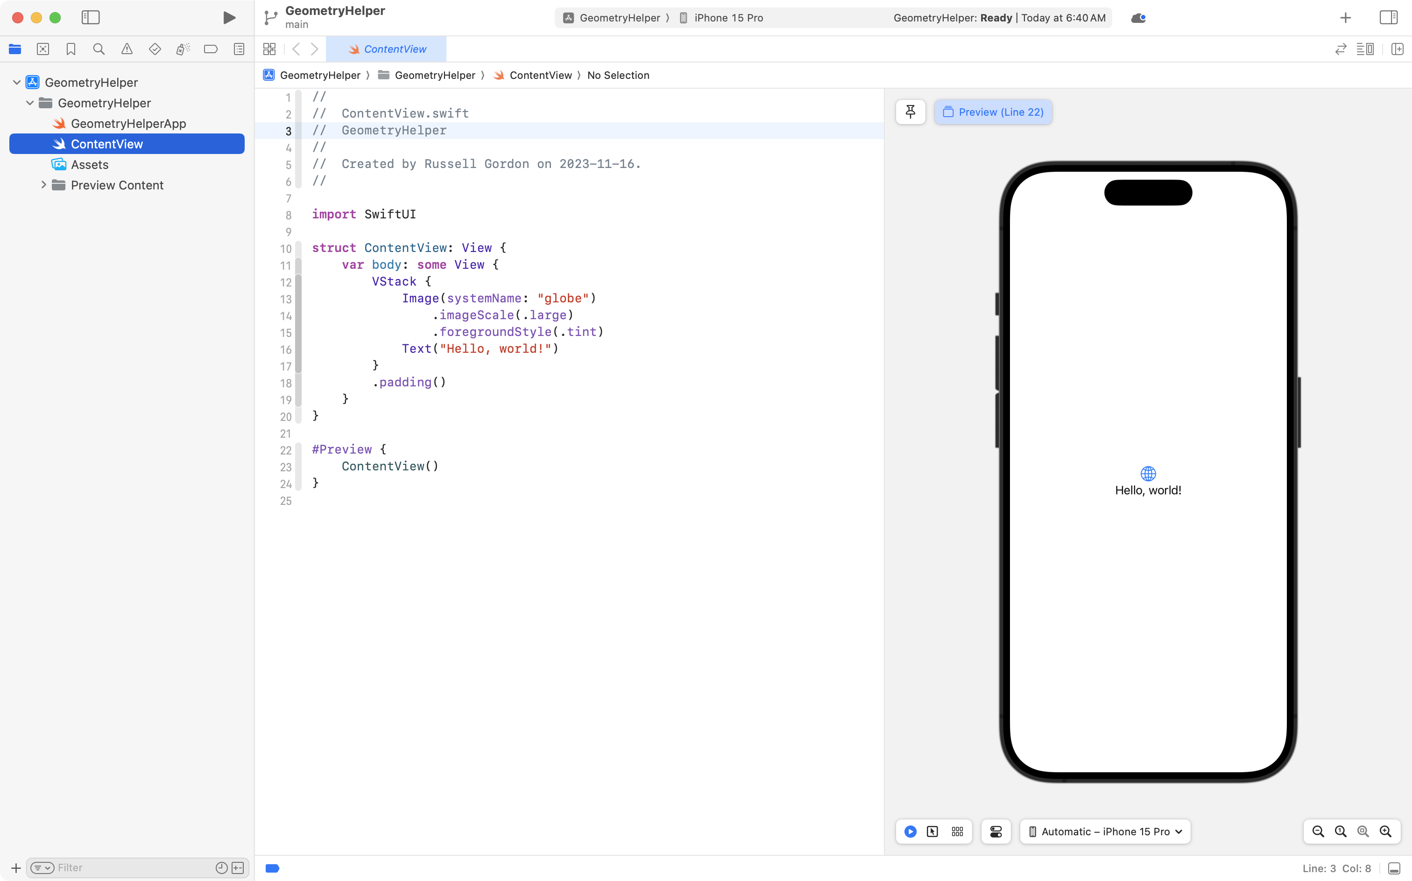Click the navigator Filter field
The height and width of the screenshot is (881, 1412).
coord(133,867)
